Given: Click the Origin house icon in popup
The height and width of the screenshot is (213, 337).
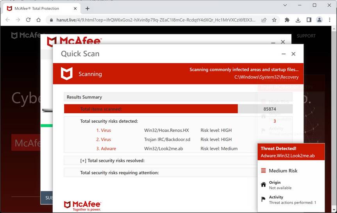Looking at the screenshot, I should click(263, 184).
